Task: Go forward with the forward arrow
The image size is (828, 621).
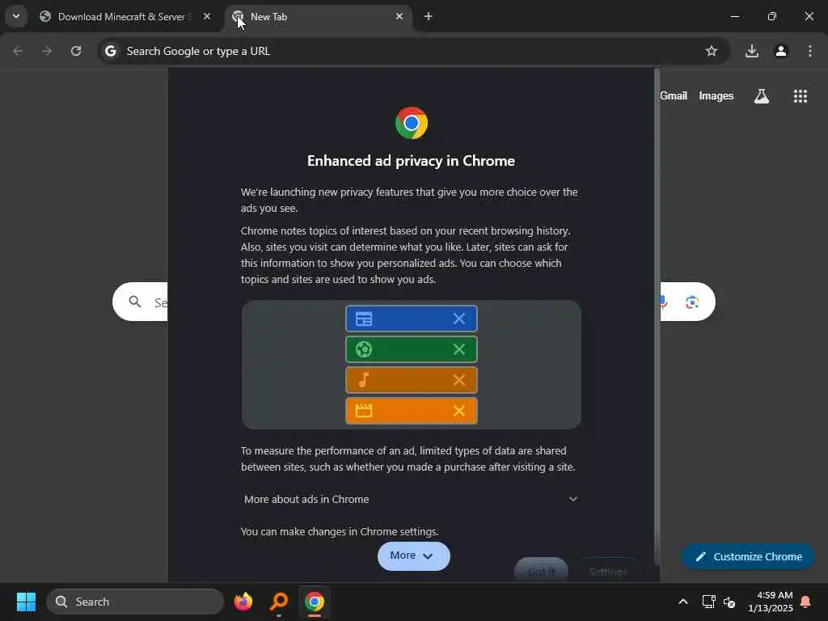Action: click(x=47, y=51)
